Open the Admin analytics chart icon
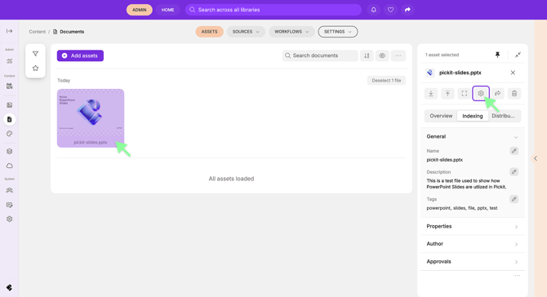Viewport: 547px width, 297px height. (x=10, y=61)
